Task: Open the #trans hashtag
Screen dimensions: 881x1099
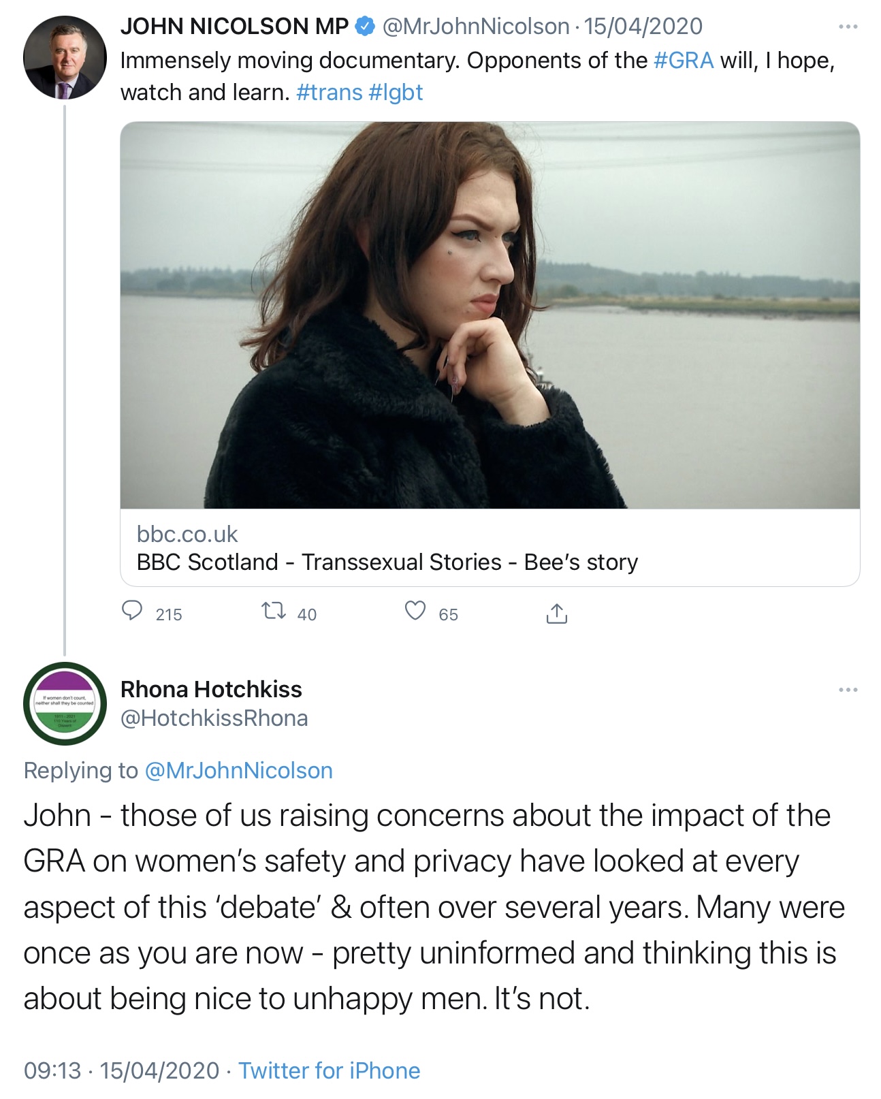Action: (x=330, y=92)
